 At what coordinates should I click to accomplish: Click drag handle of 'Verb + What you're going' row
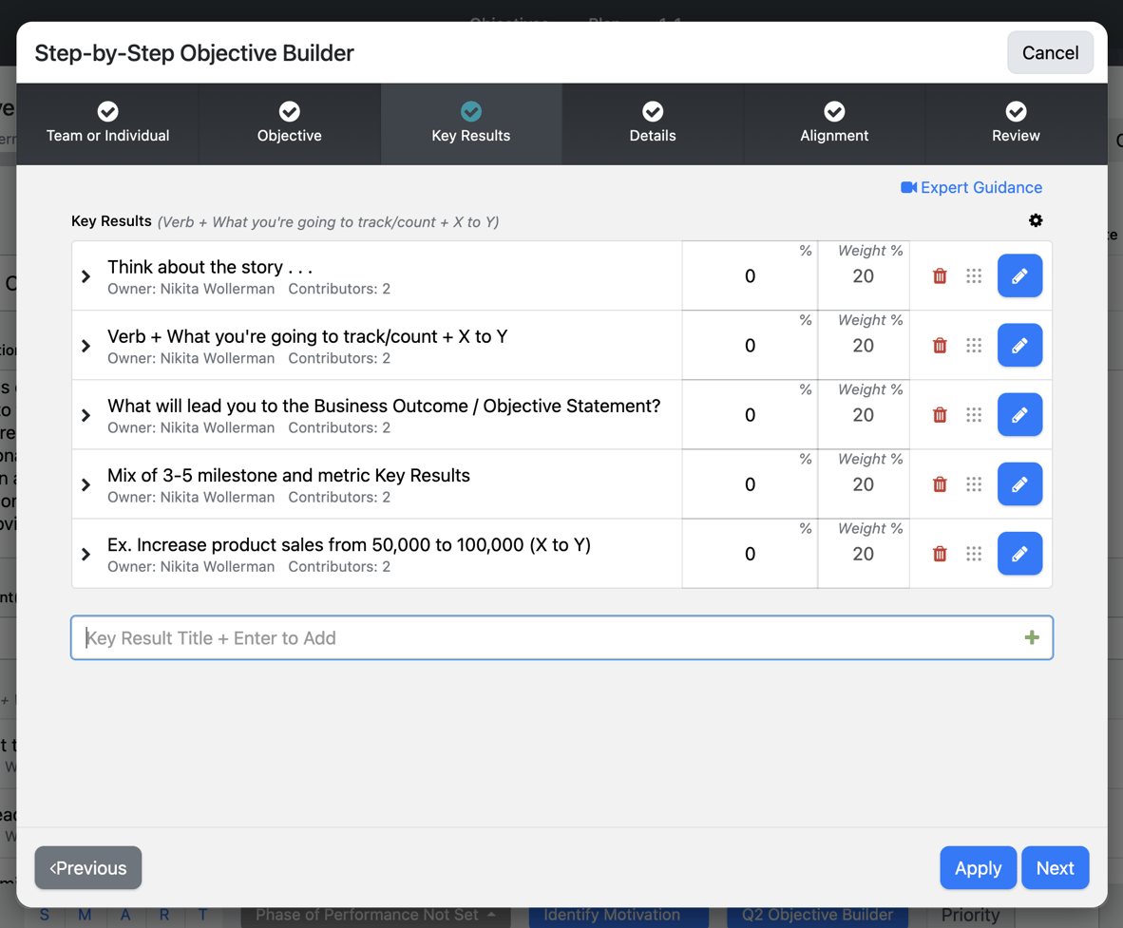pyautogui.click(x=973, y=345)
